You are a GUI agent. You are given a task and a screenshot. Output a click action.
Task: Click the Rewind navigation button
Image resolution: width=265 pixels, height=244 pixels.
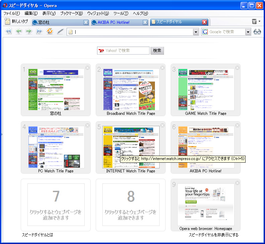pyautogui.click(x=8, y=31)
